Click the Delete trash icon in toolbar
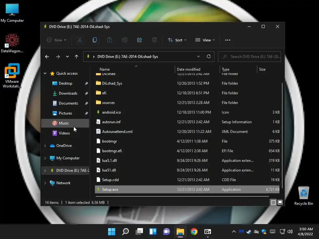Screen dimensions: 319x239 tap(155, 40)
